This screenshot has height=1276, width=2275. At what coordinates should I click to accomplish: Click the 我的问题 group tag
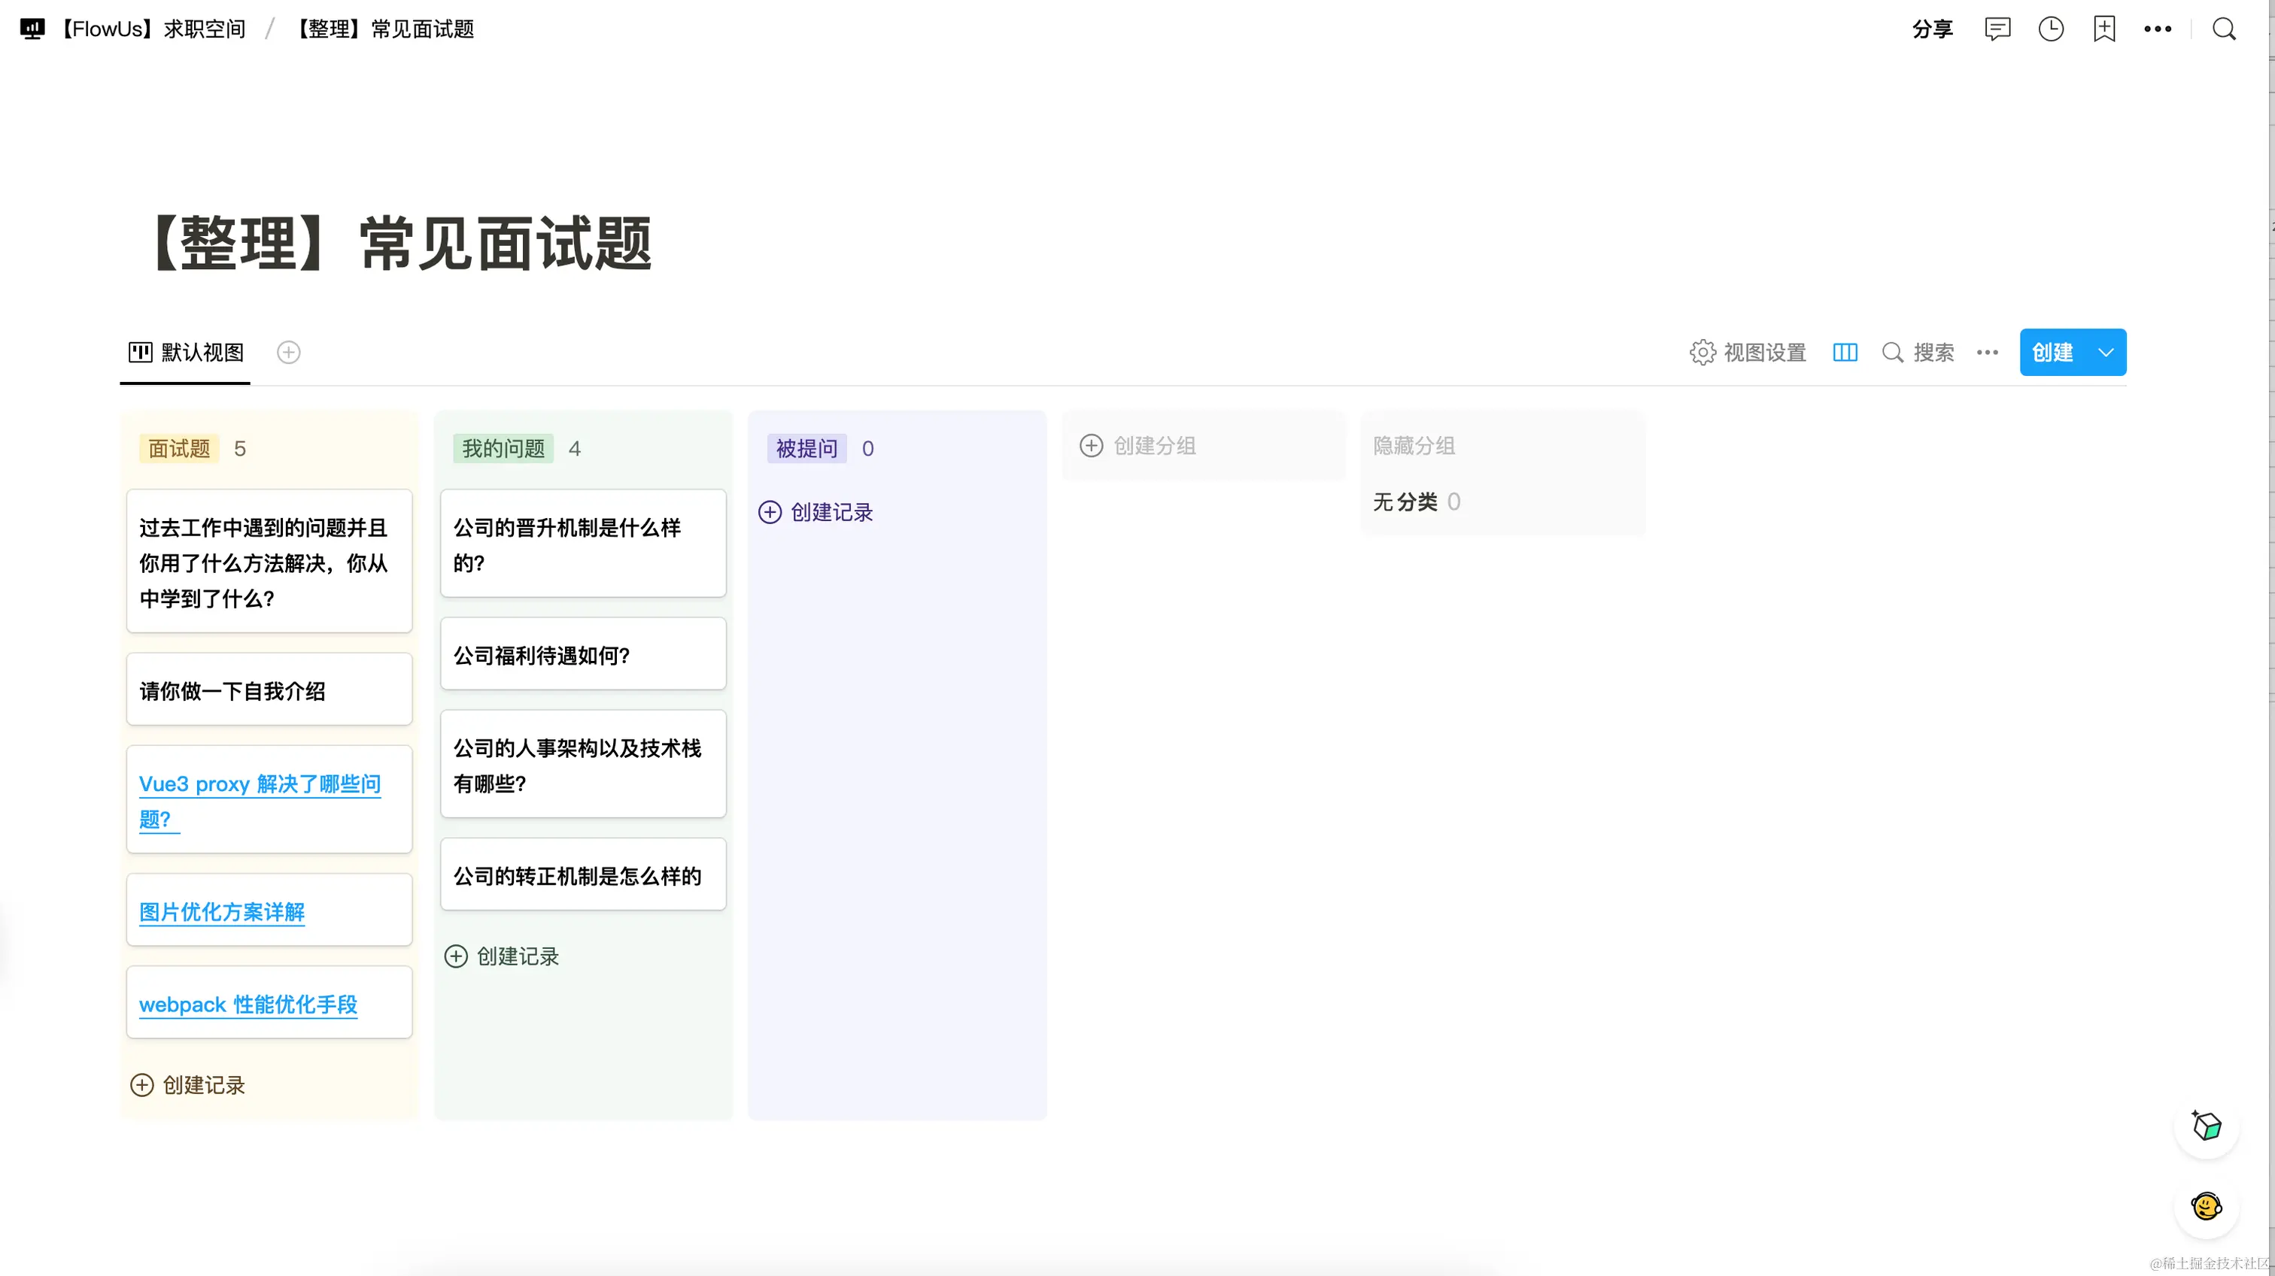point(503,448)
